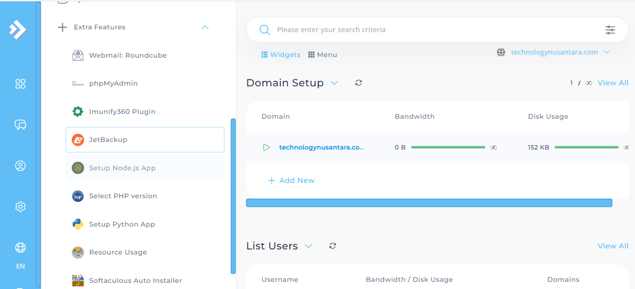The width and height of the screenshot is (635, 289).
Task: Click the DirectAdmin logo icon
Action: click(x=18, y=30)
